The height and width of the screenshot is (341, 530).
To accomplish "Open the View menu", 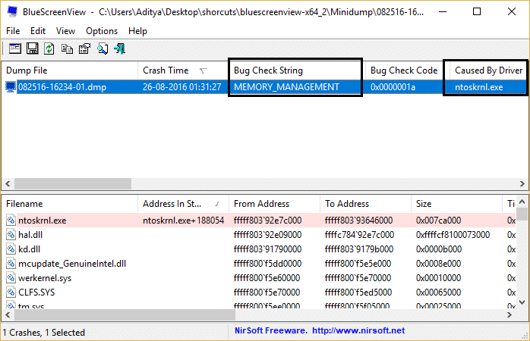I will (x=65, y=31).
